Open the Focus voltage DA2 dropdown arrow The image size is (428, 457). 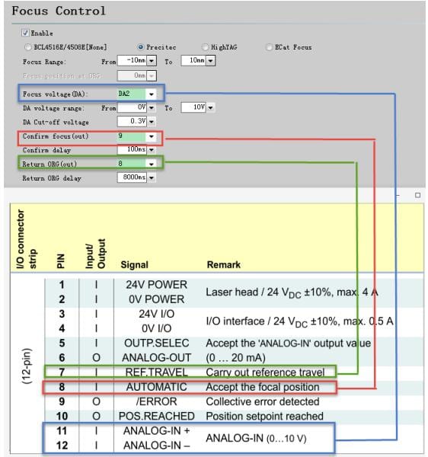152,94
